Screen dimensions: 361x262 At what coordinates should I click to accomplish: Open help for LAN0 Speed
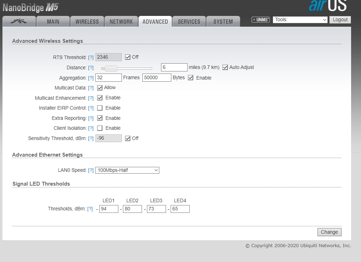[91, 170]
